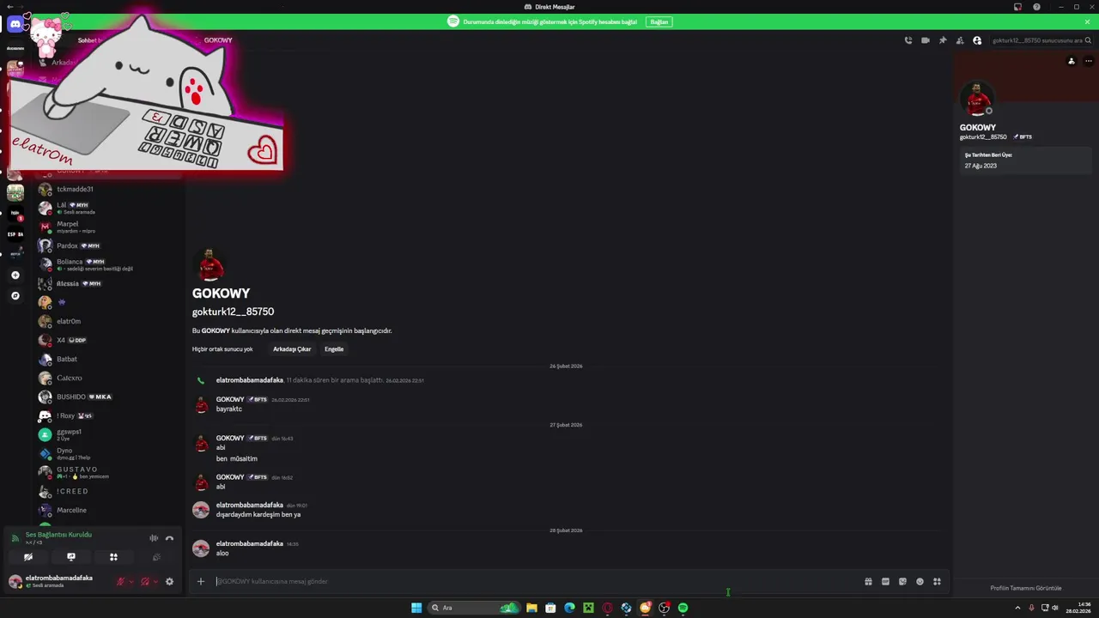1099x618 pixels.
Task: Open DM with Dyno bot
Action: pyautogui.click(x=110, y=453)
